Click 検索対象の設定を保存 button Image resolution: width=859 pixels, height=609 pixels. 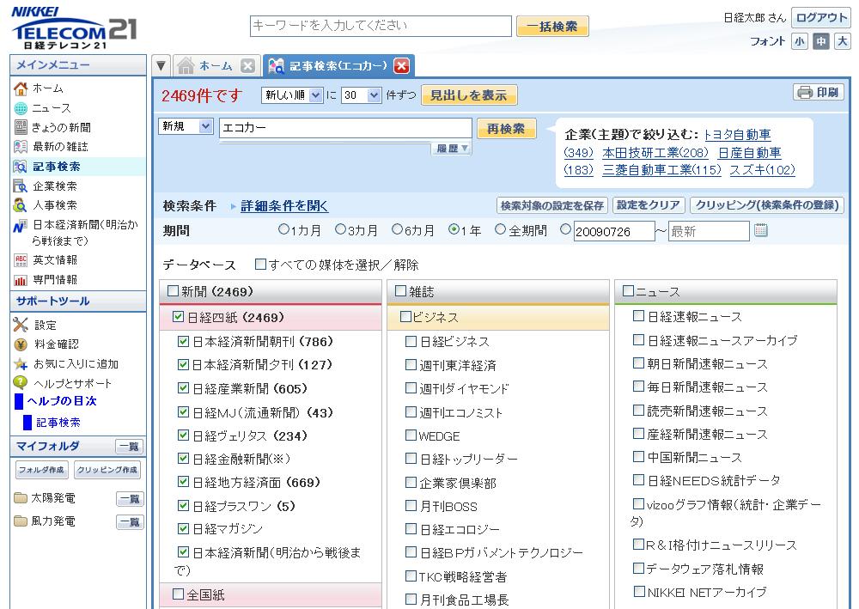click(552, 205)
